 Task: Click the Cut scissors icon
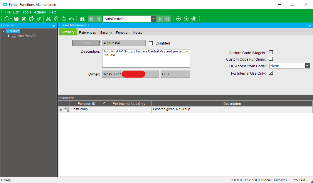(48, 19)
